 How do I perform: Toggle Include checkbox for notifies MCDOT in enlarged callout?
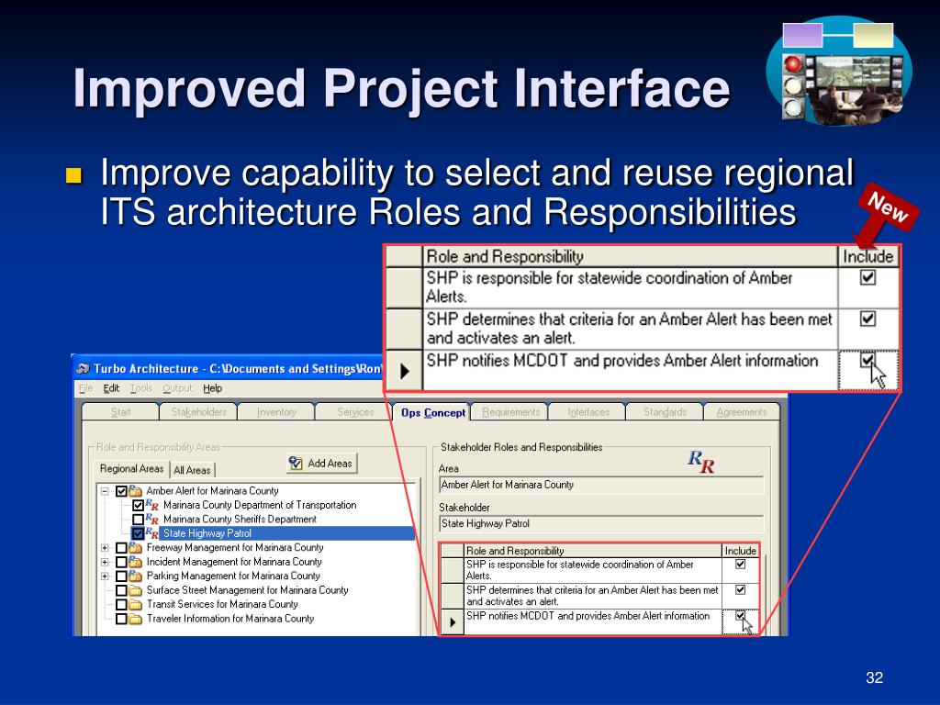tap(868, 360)
